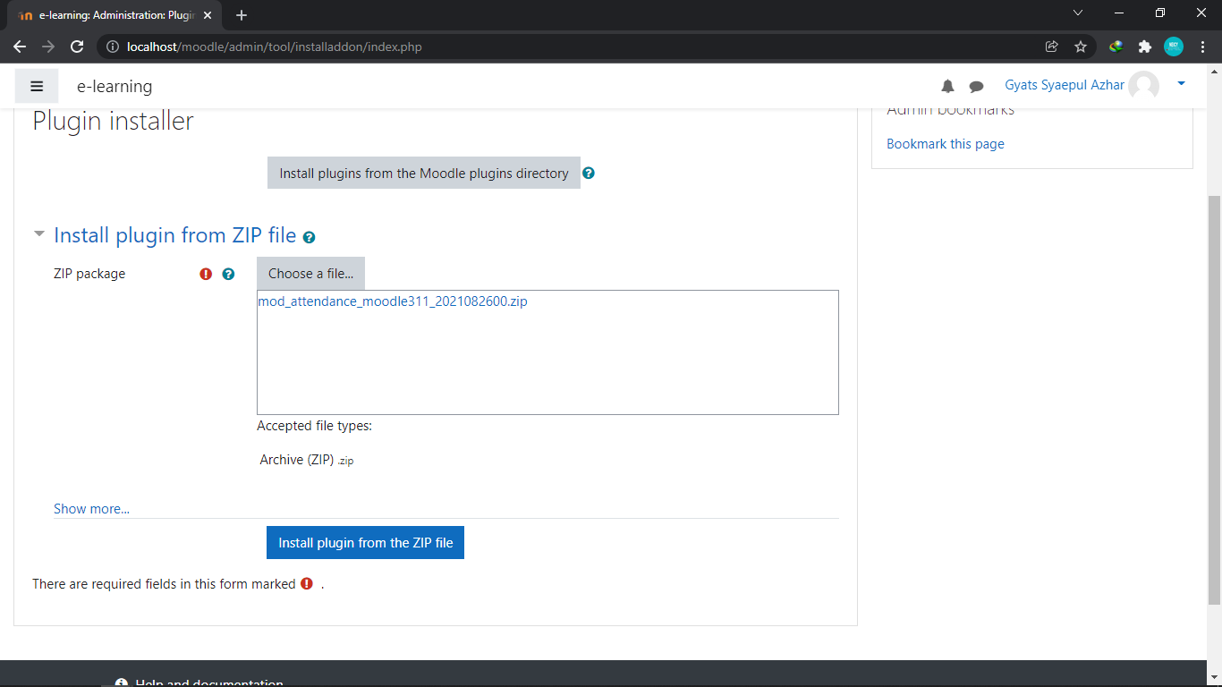Viewport: 1222px width, 687px height.
Task: Open the colorful browser extension icon
Action: click(x=1116, y=47)
